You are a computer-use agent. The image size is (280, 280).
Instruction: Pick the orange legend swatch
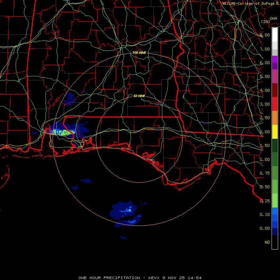[x=275, y=118]
